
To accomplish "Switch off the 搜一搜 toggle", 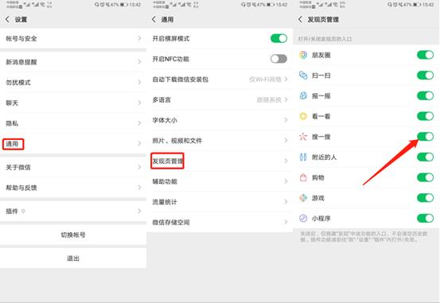I will 425,137.
